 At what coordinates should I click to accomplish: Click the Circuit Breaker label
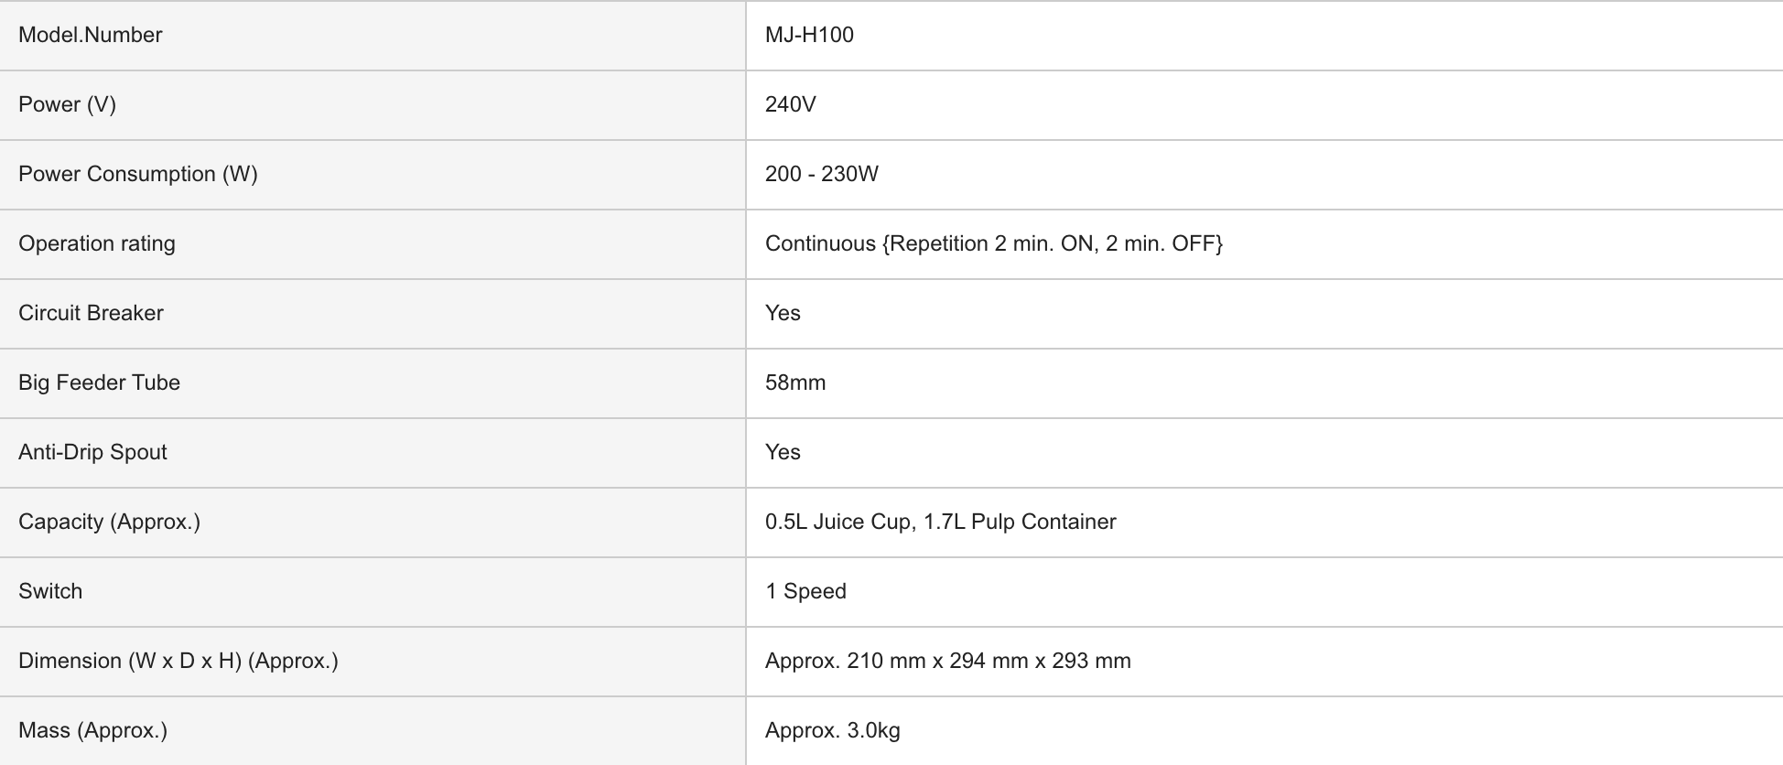point(91,313)
